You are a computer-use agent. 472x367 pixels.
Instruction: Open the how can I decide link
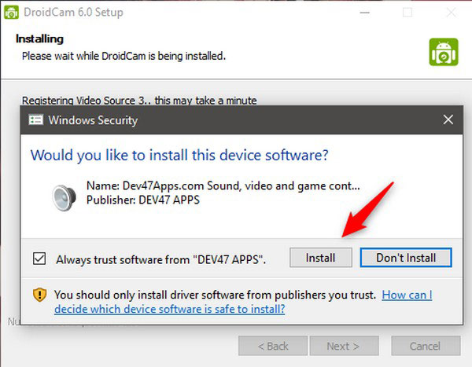click(243, 302)
